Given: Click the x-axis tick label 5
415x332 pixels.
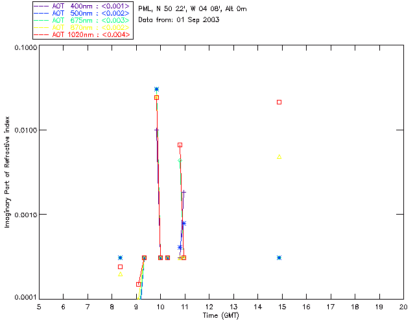Looking at the screenshot, I should tap(39, 307).
